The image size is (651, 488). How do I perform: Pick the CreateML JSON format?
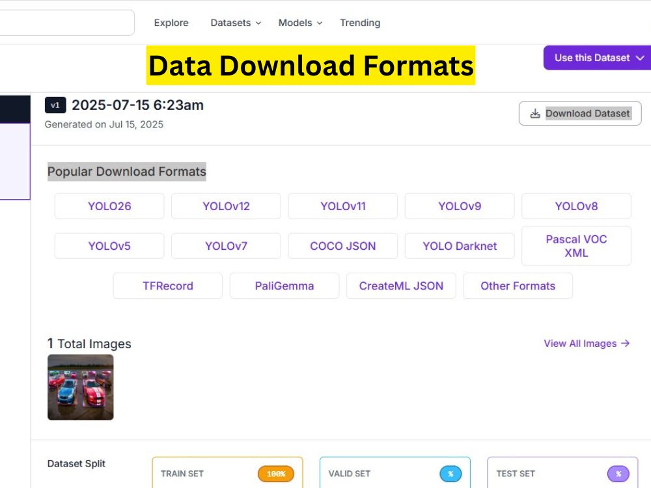(401, 286)
